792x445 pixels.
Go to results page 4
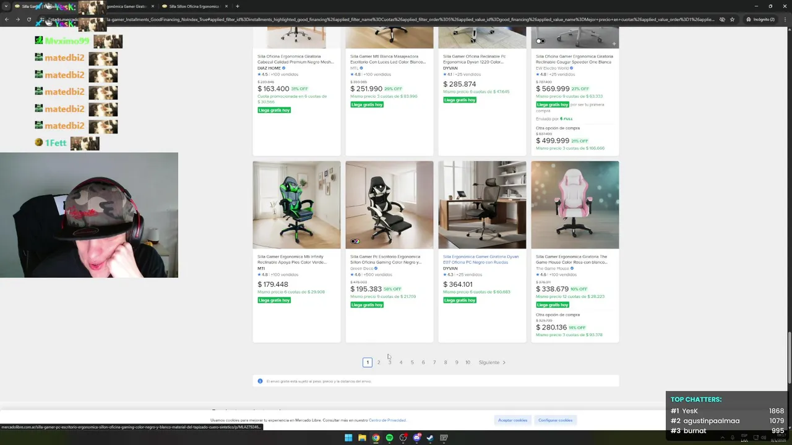pyautogui.click(x=401, y=362)
